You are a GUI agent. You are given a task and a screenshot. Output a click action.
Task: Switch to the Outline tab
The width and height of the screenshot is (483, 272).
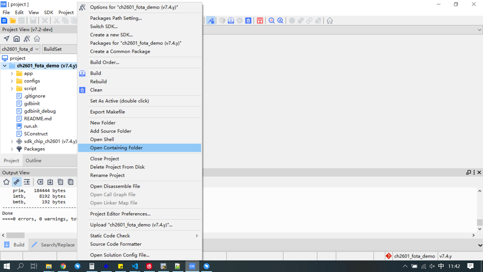pyautogui.click(x=33, y=160)
